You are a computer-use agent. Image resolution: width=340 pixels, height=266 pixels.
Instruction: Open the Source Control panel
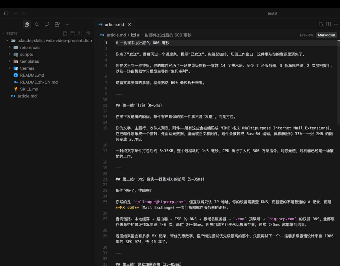47,25
